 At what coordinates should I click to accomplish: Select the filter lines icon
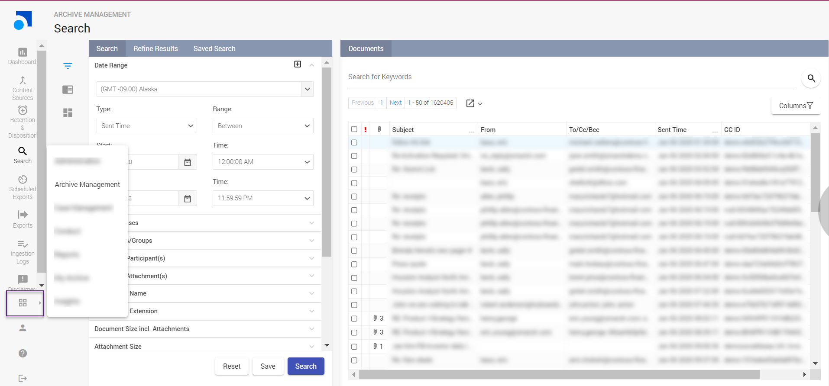click(68, 66)
